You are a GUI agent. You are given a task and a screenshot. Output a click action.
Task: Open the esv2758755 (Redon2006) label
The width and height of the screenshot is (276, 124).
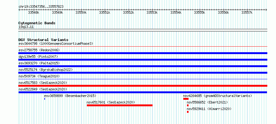click(x=39, y=50)
